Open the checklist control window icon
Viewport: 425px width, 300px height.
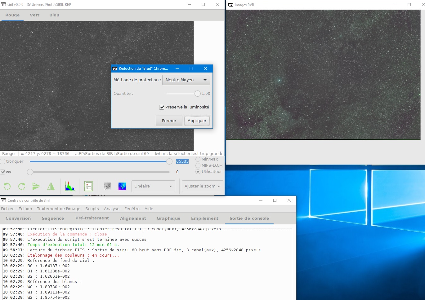[x=89, y=186]
